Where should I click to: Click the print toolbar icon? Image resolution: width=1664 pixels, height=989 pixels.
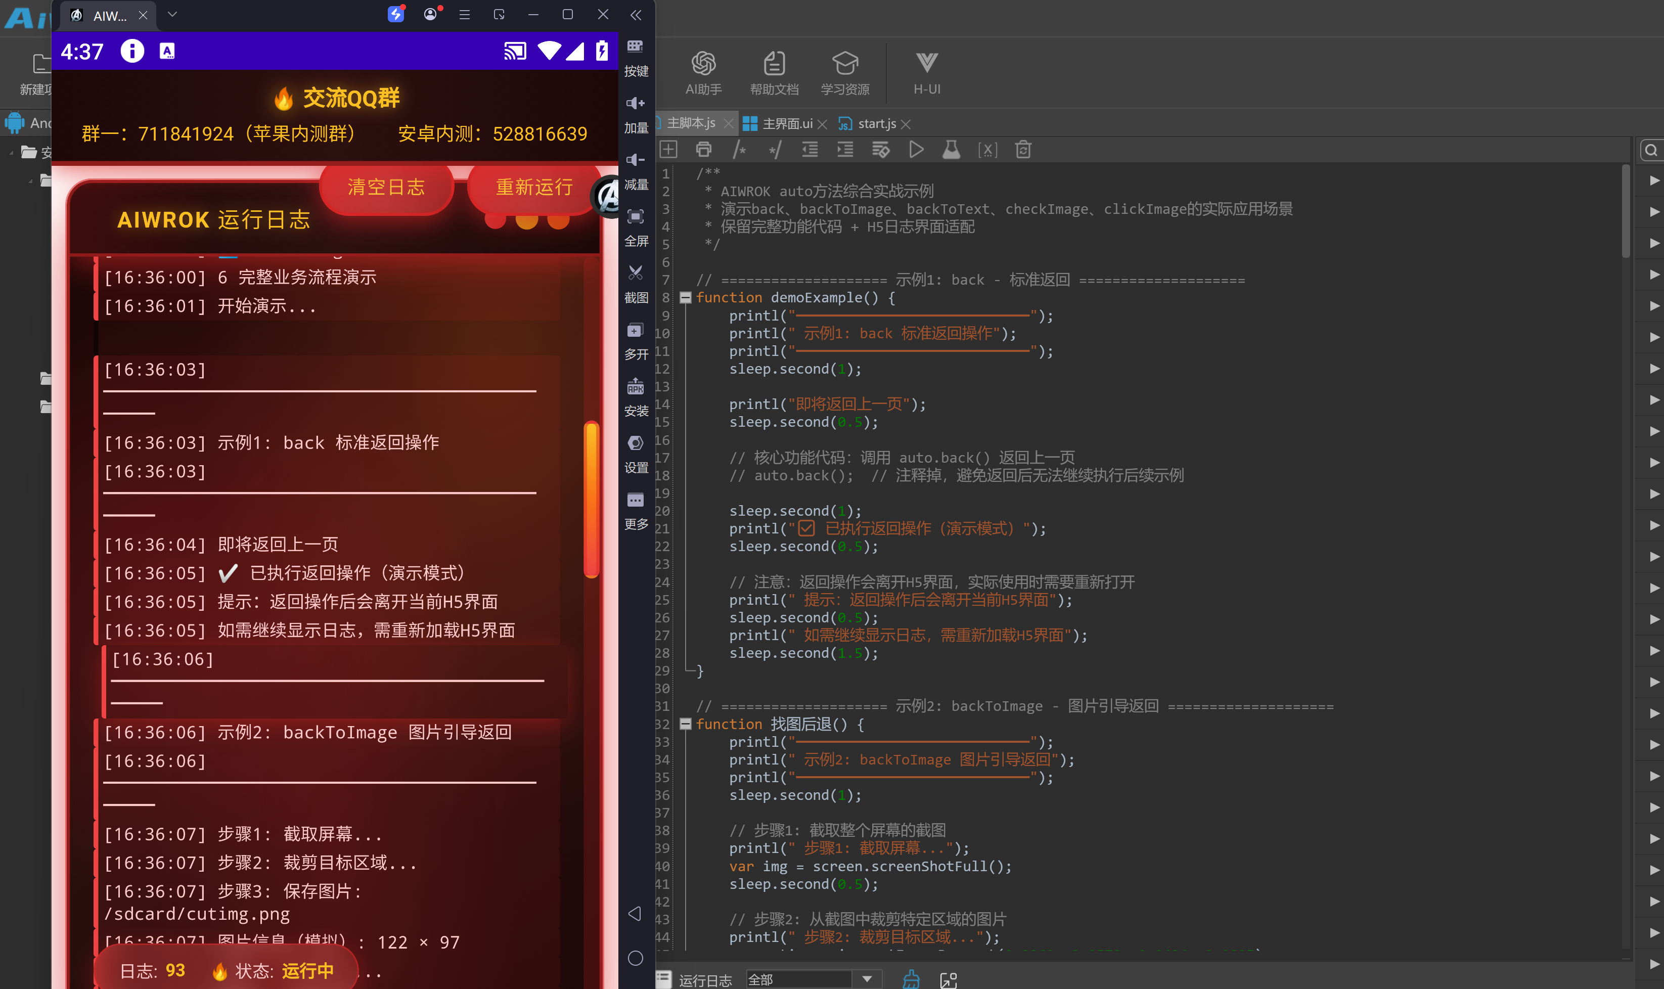pyautogui.click(x=704, y=149)
